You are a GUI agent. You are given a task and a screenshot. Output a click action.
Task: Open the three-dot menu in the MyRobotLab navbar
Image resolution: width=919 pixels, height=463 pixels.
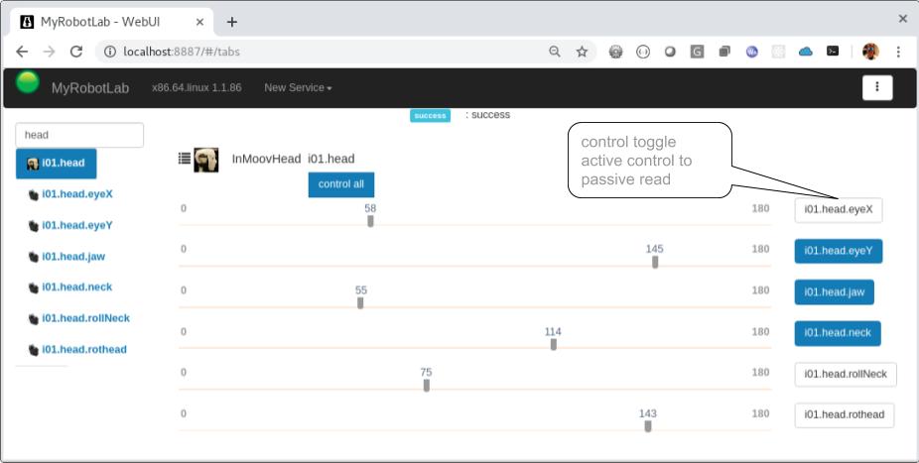[876, 88]
